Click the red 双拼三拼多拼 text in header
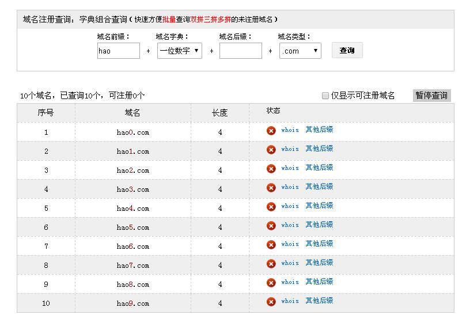The width and height of the screenshot is (466, 326). (210, 20)
